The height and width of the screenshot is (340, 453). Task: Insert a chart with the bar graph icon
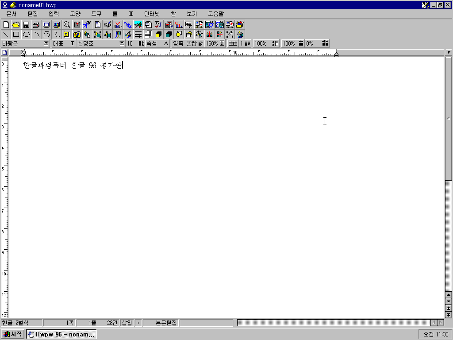coord(179,25)
